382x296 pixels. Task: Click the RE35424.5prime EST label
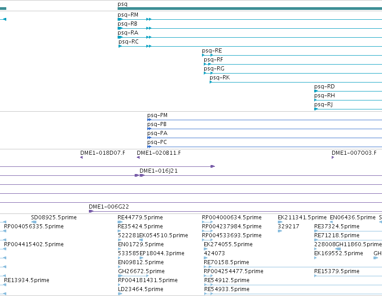141,226
